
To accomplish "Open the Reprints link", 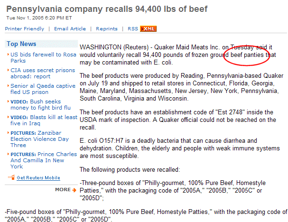I will (x=107, y=29).
